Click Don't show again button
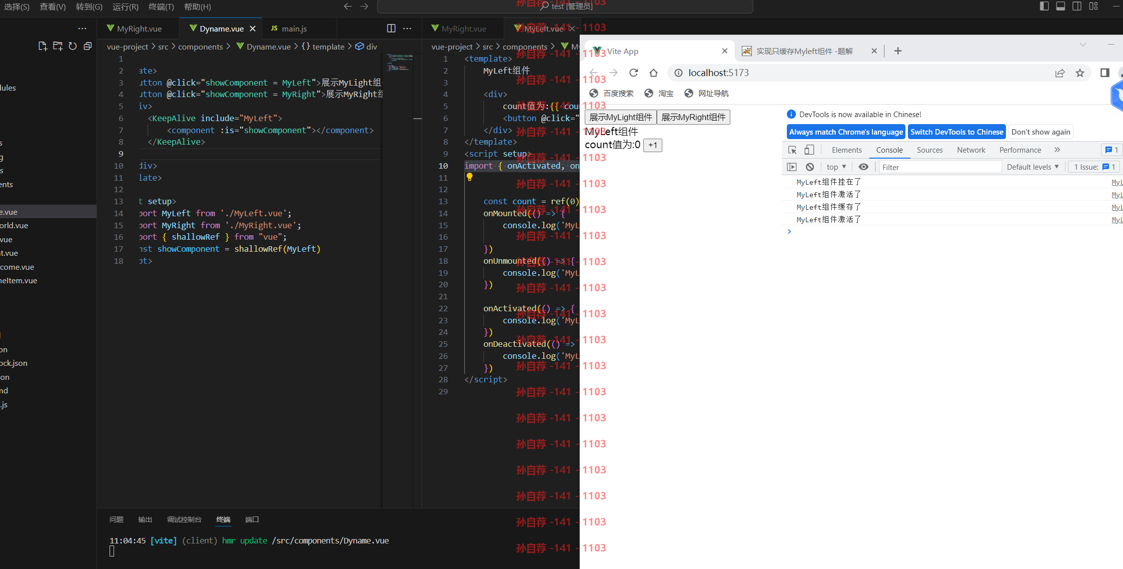This screenshot has width=1123, height=569. click(x=1040, y=132)
